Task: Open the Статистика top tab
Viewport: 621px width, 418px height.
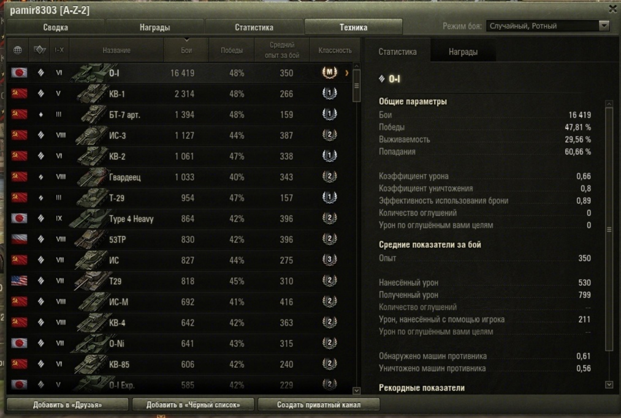Action: (x=254, y=28)
